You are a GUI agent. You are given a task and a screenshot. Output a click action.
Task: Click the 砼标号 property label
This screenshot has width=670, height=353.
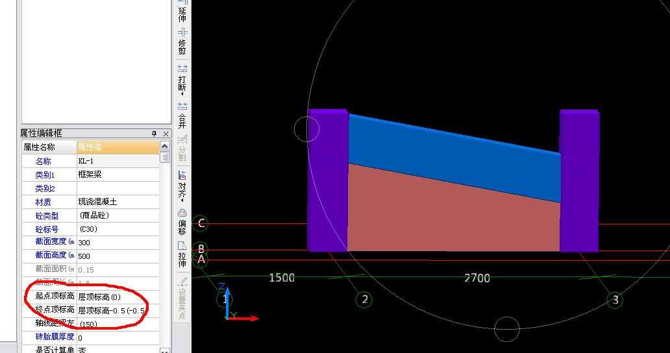point(47,230)
